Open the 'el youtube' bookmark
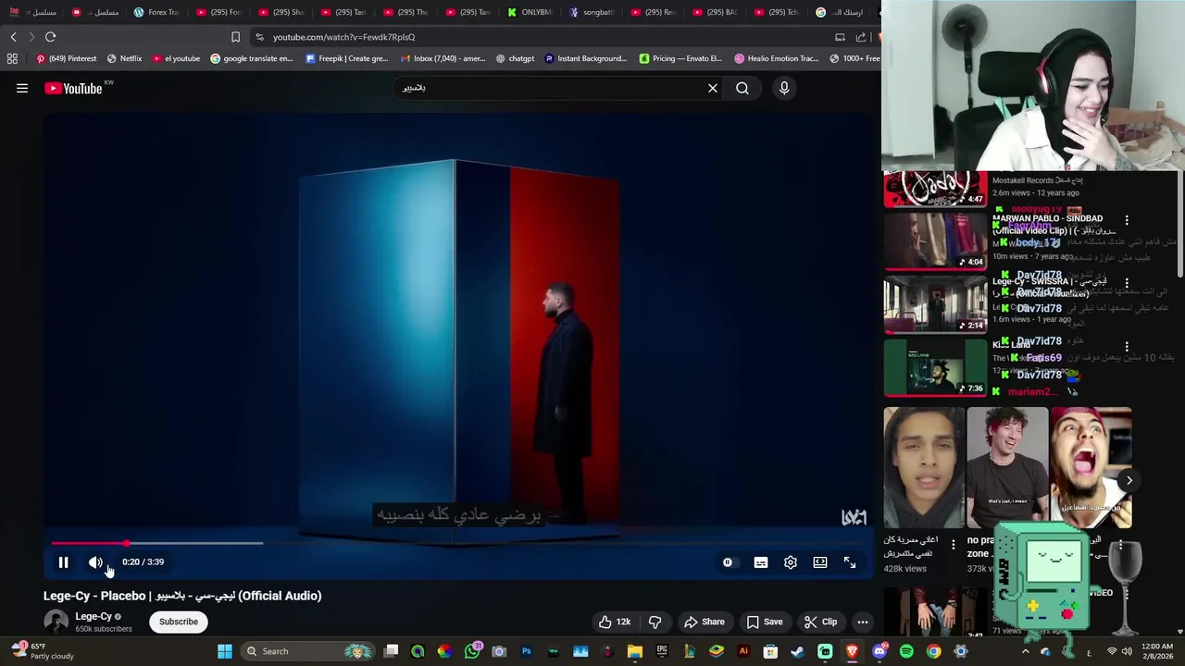 (x=176, y=58)
